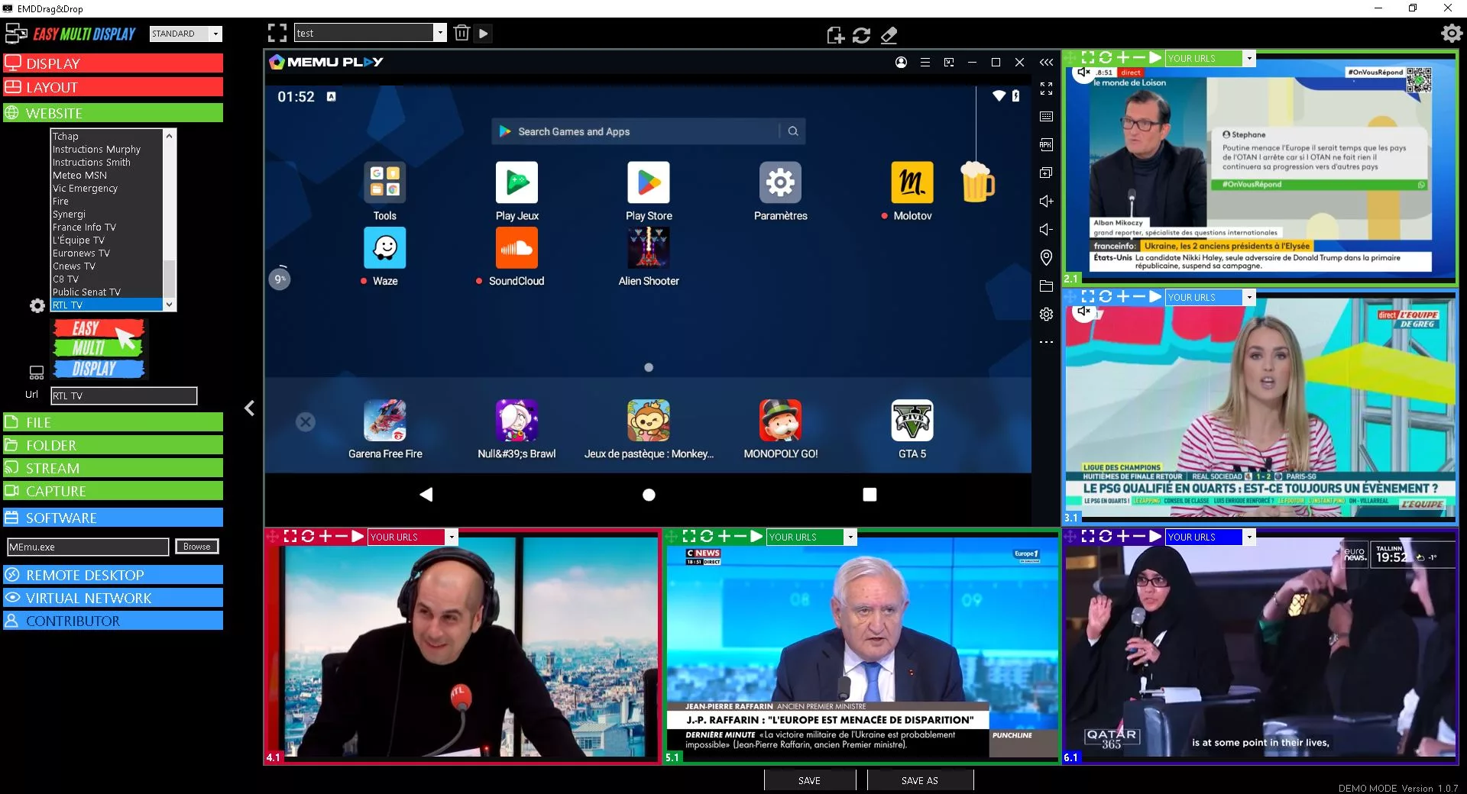Toggle MEmu fullscreen arrows icon in side toolbar
1467x794 pixels.
tap(1046, 89)
